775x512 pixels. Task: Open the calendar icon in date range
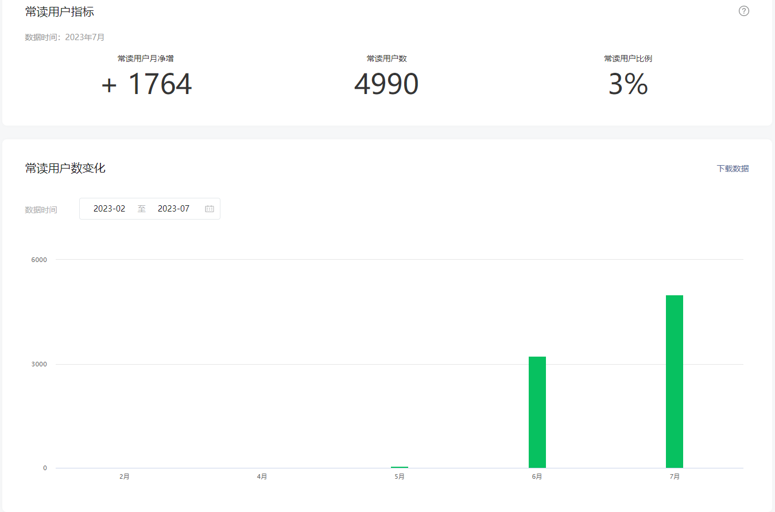[x=210, y=209]
